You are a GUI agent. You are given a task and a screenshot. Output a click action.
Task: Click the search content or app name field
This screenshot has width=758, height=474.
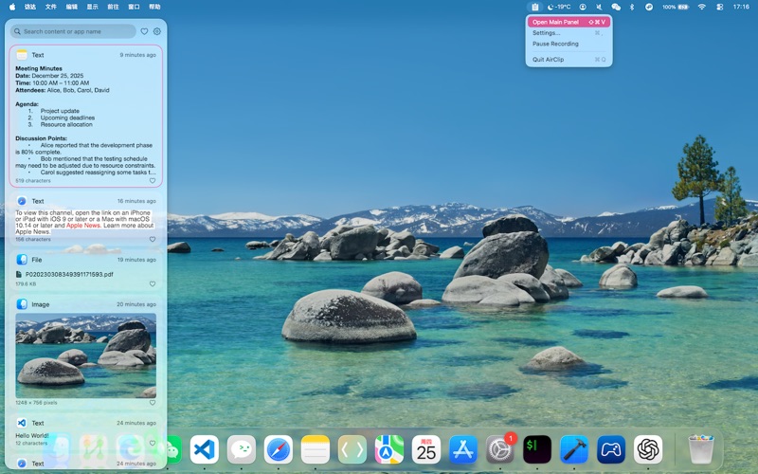pos(76,31)
